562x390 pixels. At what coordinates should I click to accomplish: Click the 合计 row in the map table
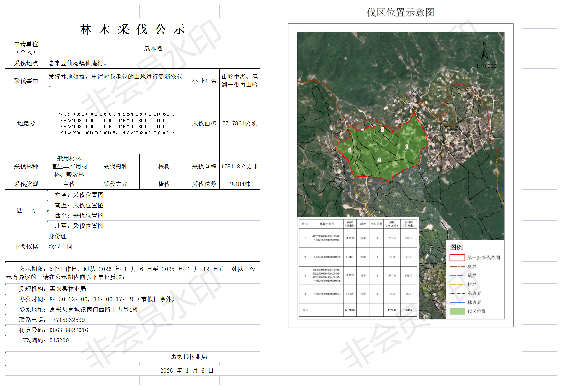[x=358, y=310]
